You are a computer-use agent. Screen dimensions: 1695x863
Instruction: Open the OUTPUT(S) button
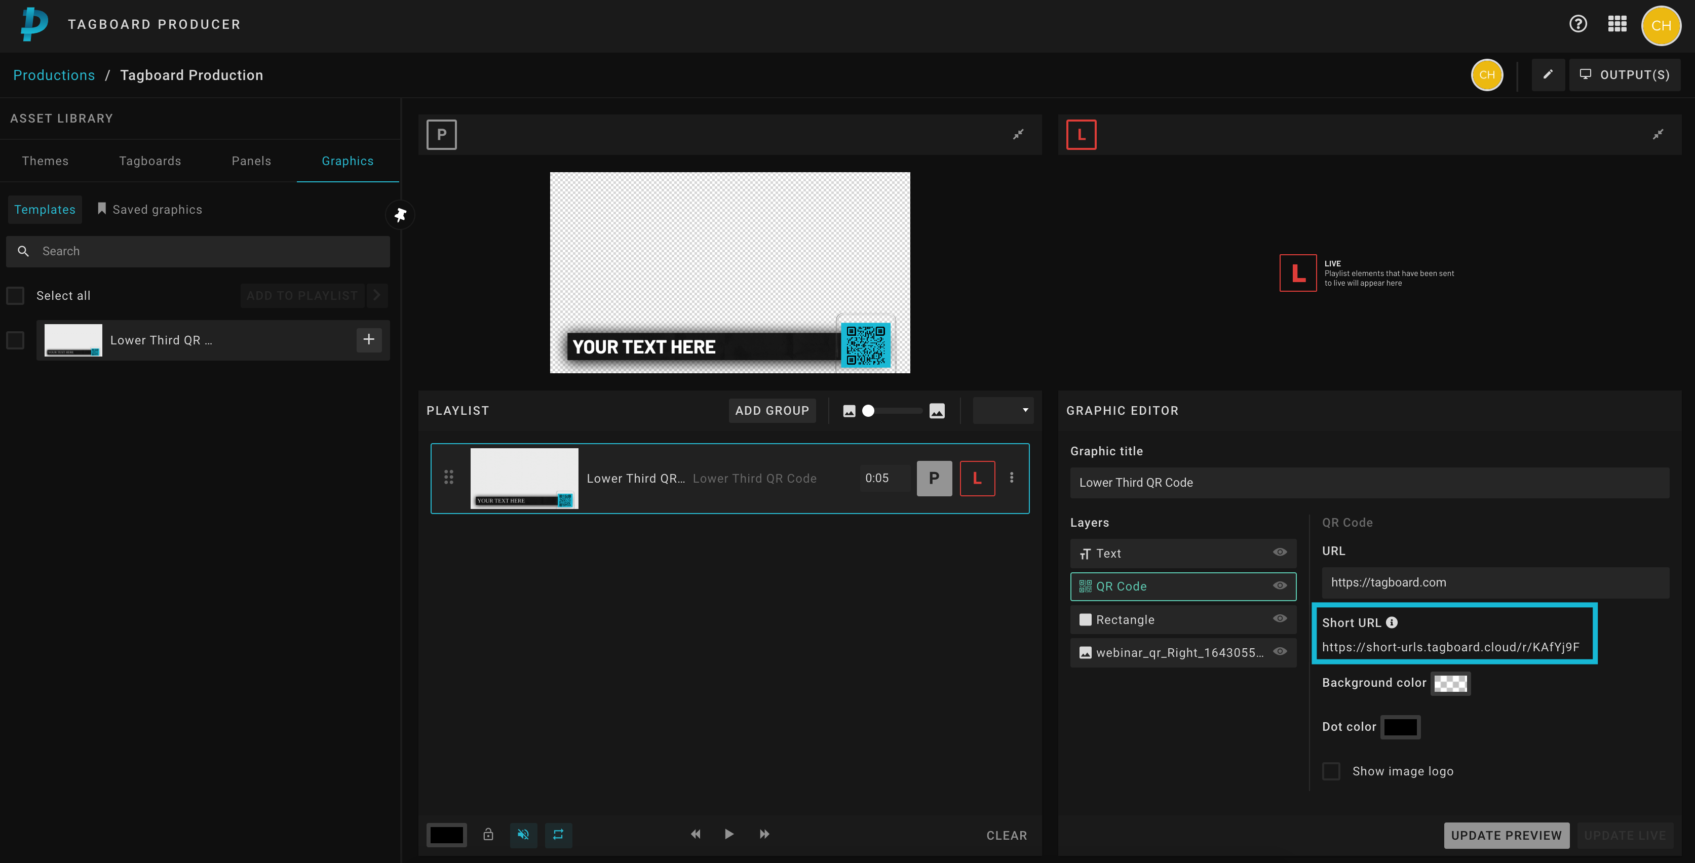coord(1624,75)
